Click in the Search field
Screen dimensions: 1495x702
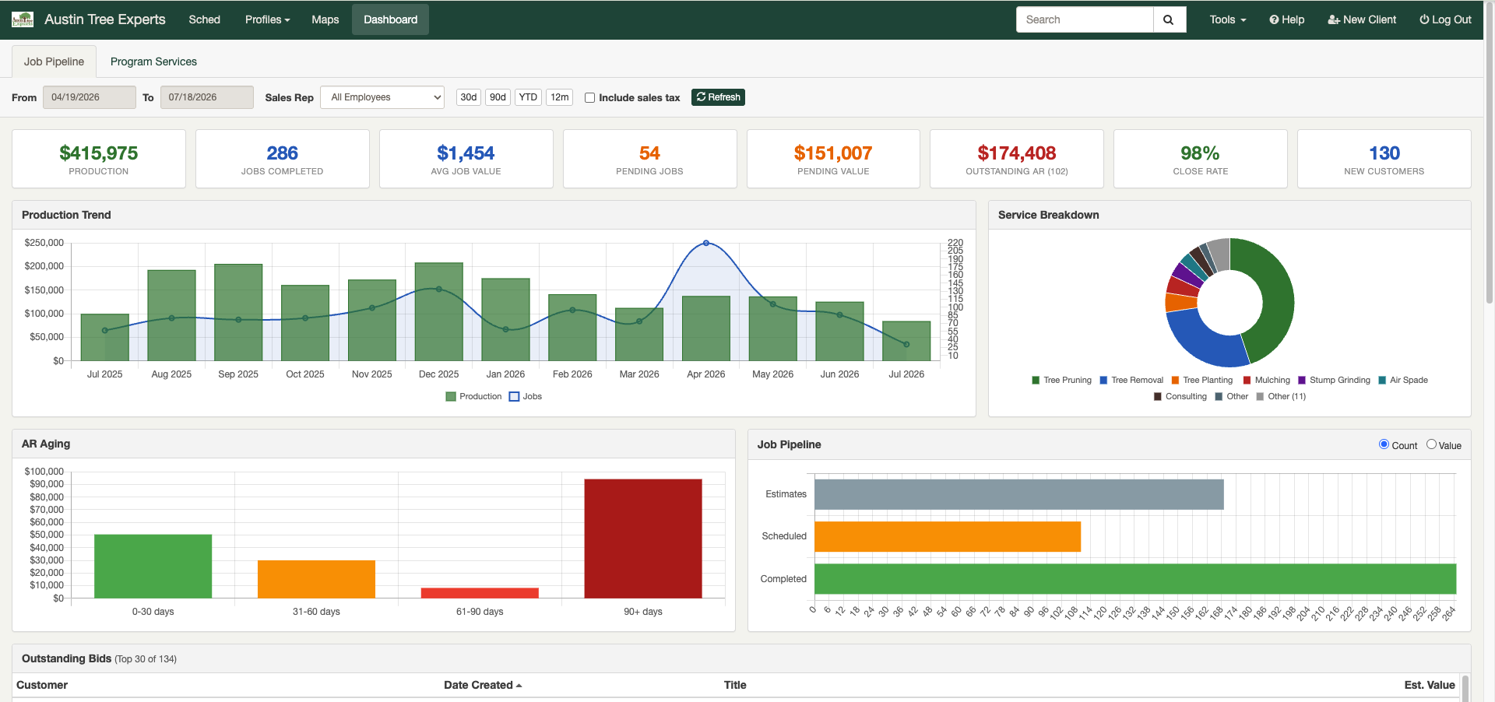[x=1085, y=19]
